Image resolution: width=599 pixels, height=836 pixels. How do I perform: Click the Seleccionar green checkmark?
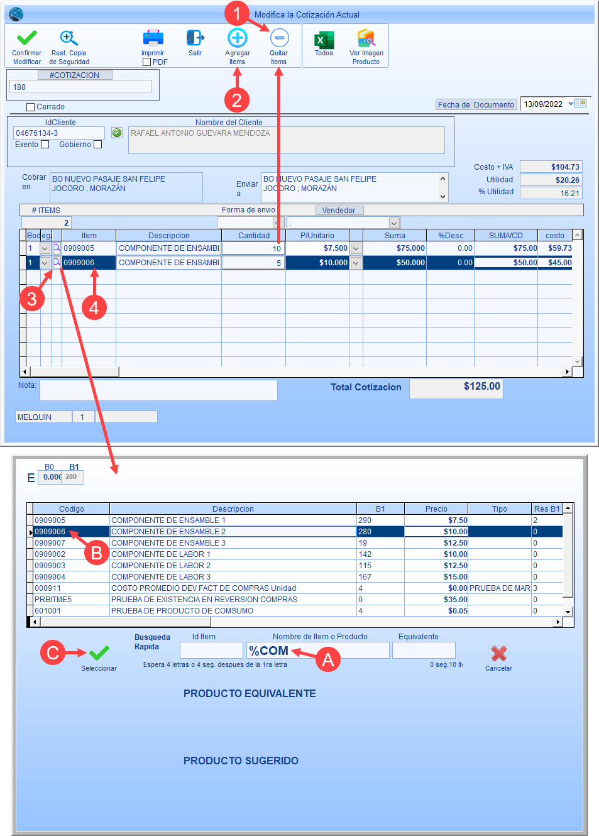(99, 654)
